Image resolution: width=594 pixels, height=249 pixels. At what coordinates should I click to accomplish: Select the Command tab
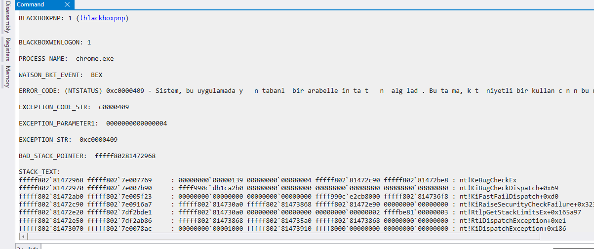click(x=31, y=4)
